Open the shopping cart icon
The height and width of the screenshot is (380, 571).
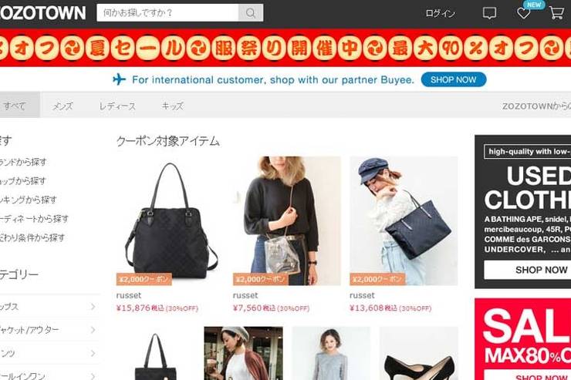(x=556, y=13)
